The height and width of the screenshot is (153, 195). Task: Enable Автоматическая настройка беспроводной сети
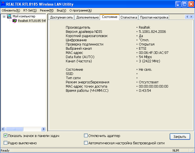[x=86, y=143]
